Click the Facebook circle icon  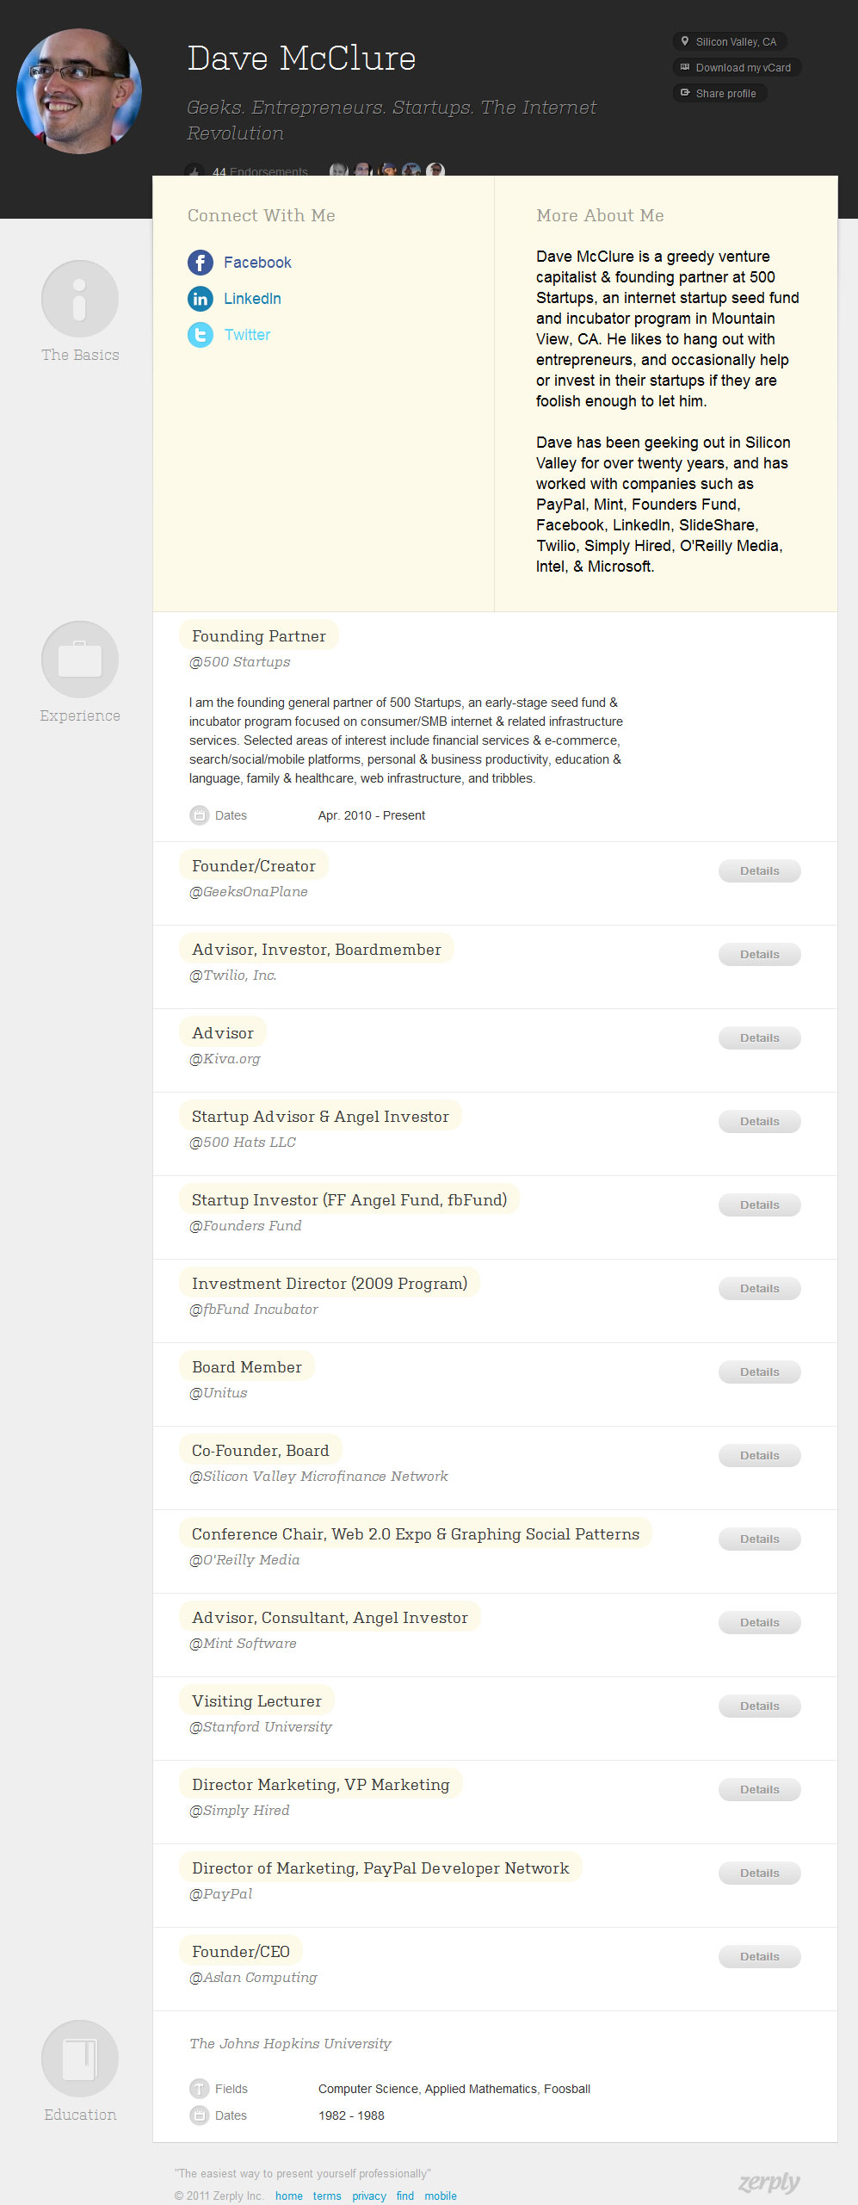click(201, 263)
